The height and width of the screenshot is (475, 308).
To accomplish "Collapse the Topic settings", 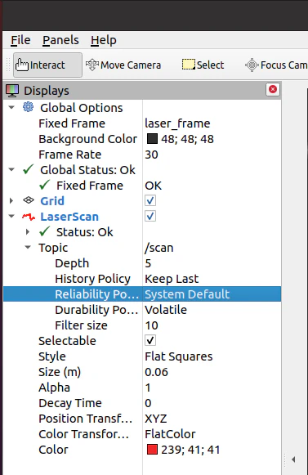I will click(x=28, y=247).
